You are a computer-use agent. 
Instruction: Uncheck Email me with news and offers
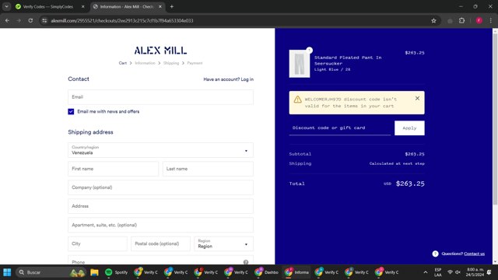point(71,111)
